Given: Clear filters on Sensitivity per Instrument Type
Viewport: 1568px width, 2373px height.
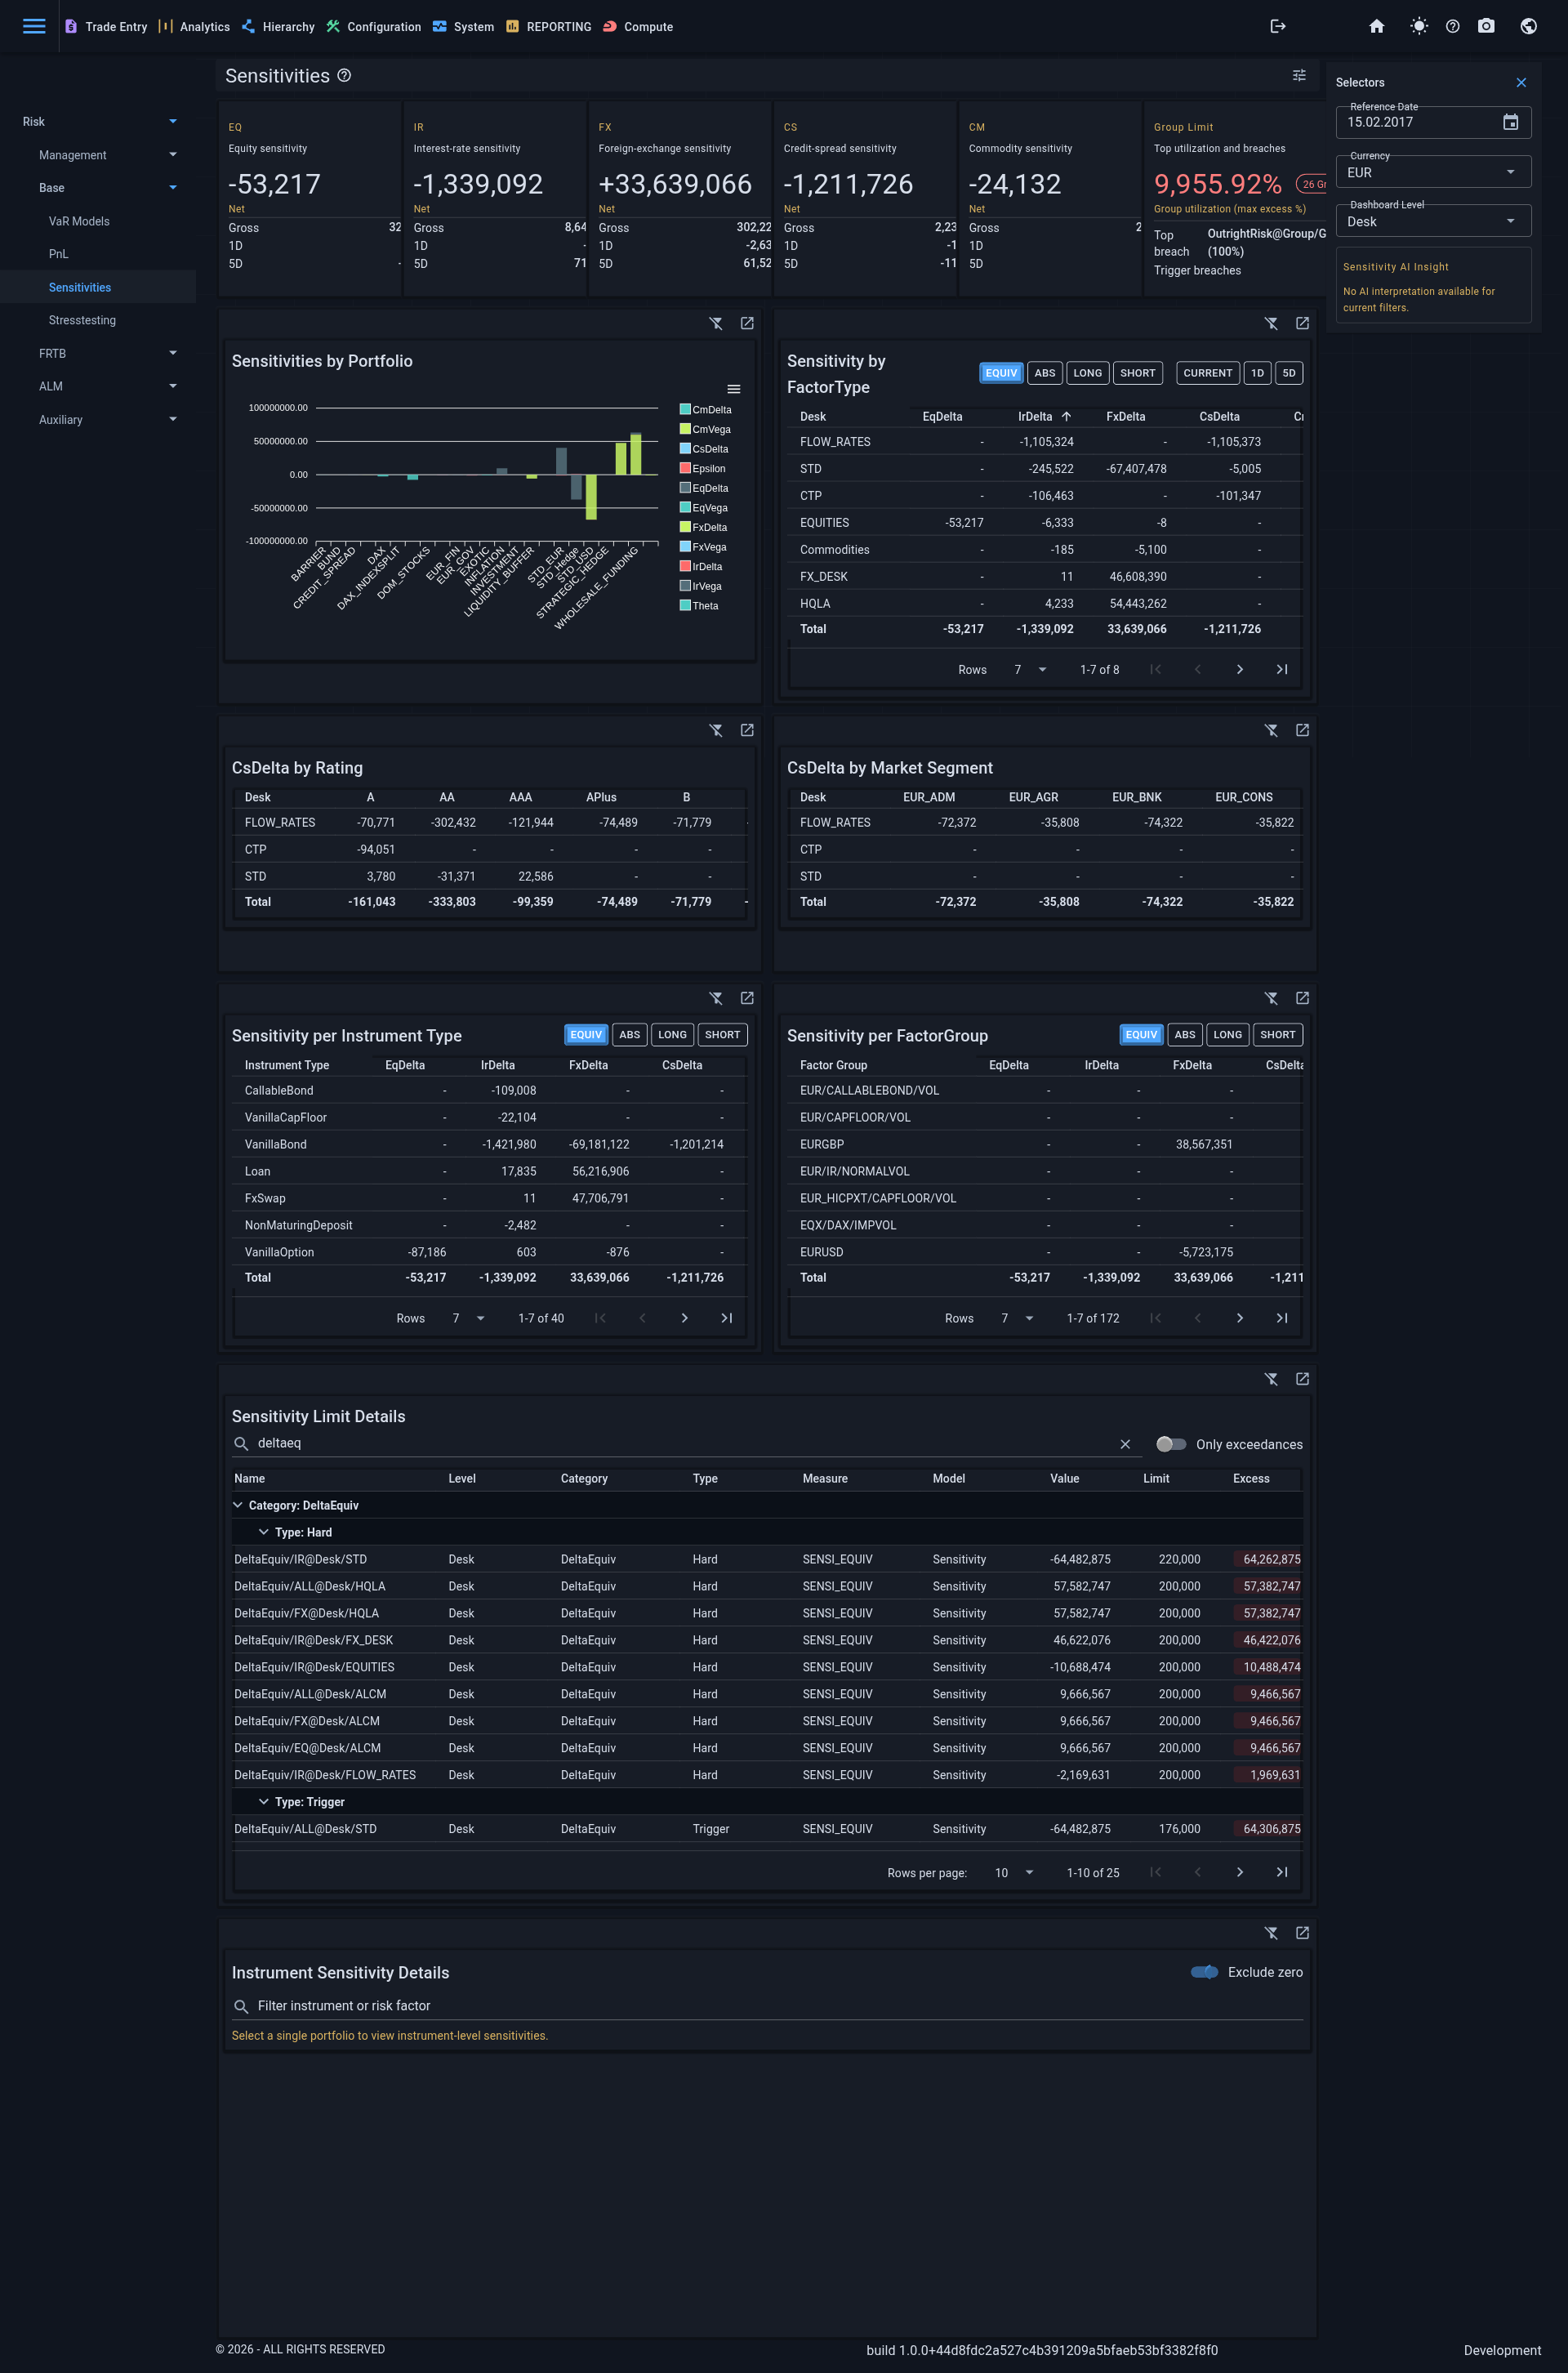Looking at the screenshot, I should [x=716, y=998].
